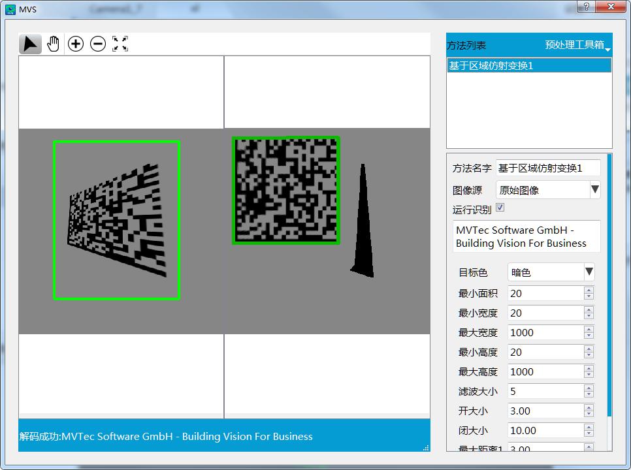The height and width of the screenshot is (470, 631).
Task: Increase 最小面积 value with up arrow
Action: (589, 290)
